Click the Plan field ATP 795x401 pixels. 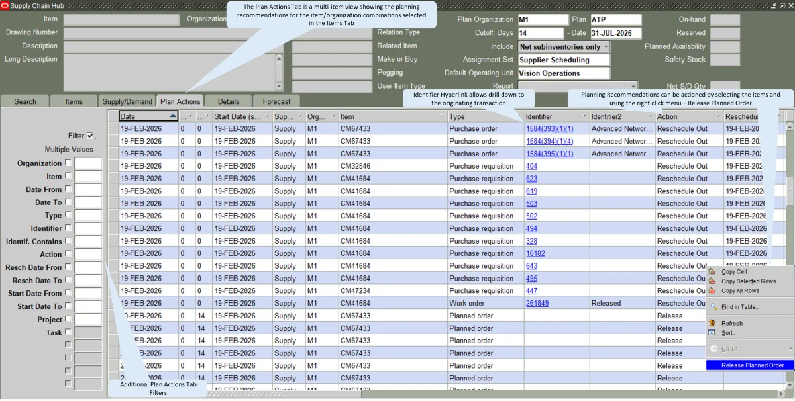click(x=615, y=20)
